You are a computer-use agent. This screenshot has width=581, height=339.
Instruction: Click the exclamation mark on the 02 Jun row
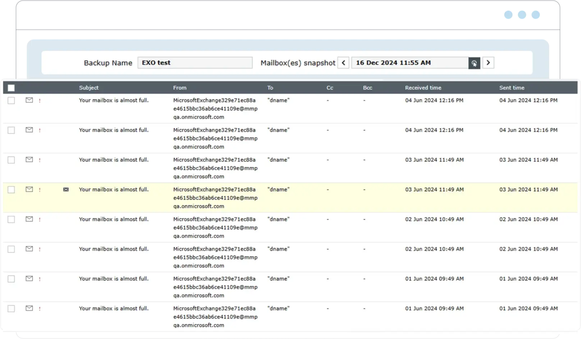(40, 219)
